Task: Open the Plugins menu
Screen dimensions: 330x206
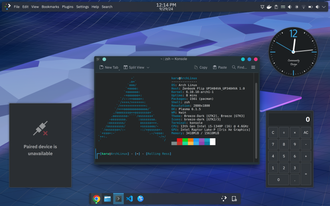Action: [67, 7]
